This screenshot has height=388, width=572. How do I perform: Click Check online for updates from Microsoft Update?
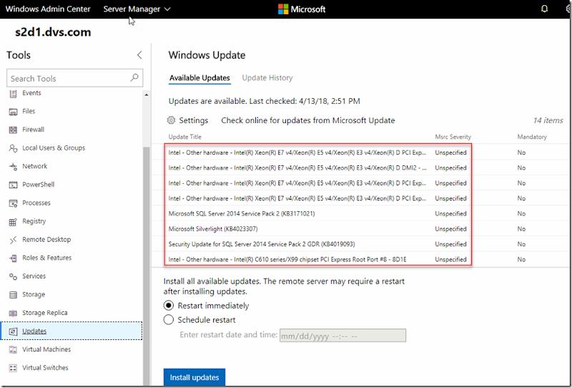pyautogui.click(x=308, y=120)
